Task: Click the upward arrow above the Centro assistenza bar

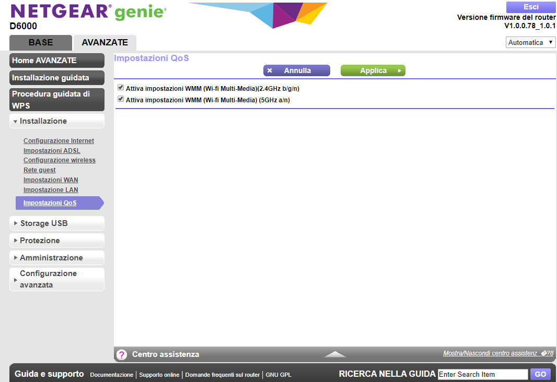Action: pyautogui.click(x=334, y=354)
